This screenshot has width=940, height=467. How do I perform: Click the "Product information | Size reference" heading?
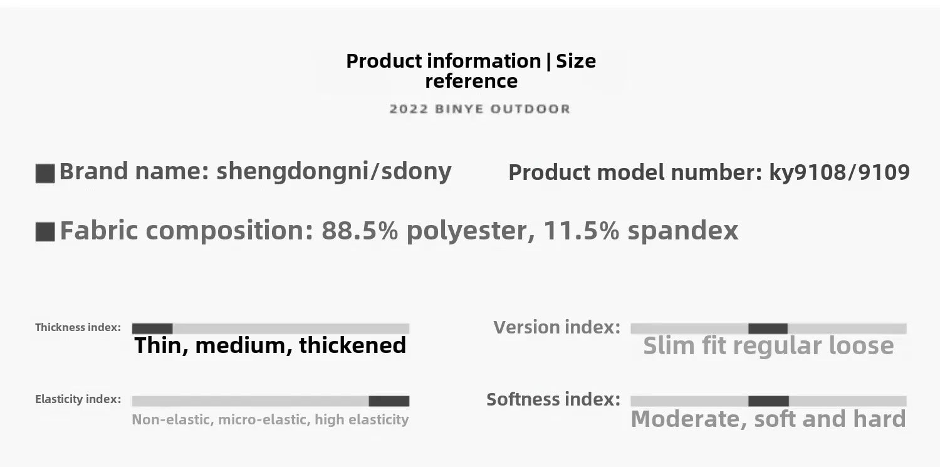click(471, 71)
